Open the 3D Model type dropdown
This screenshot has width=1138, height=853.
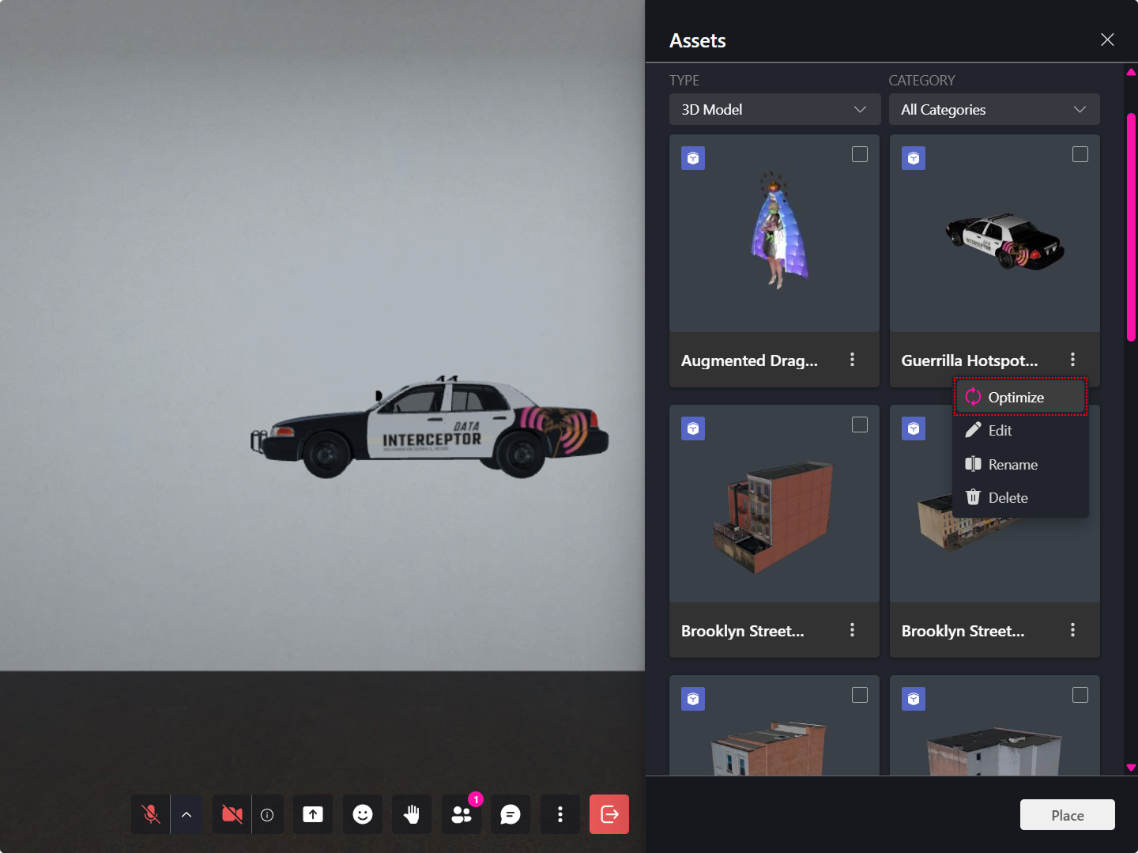(774, 109)
